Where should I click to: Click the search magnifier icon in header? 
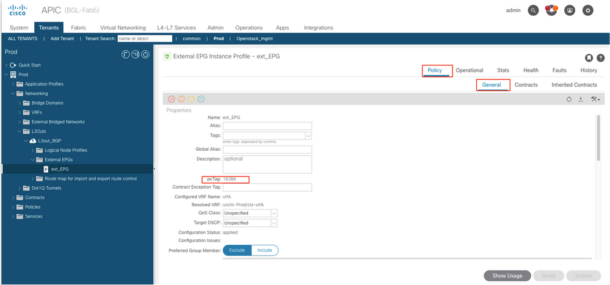tap(533, 10)
